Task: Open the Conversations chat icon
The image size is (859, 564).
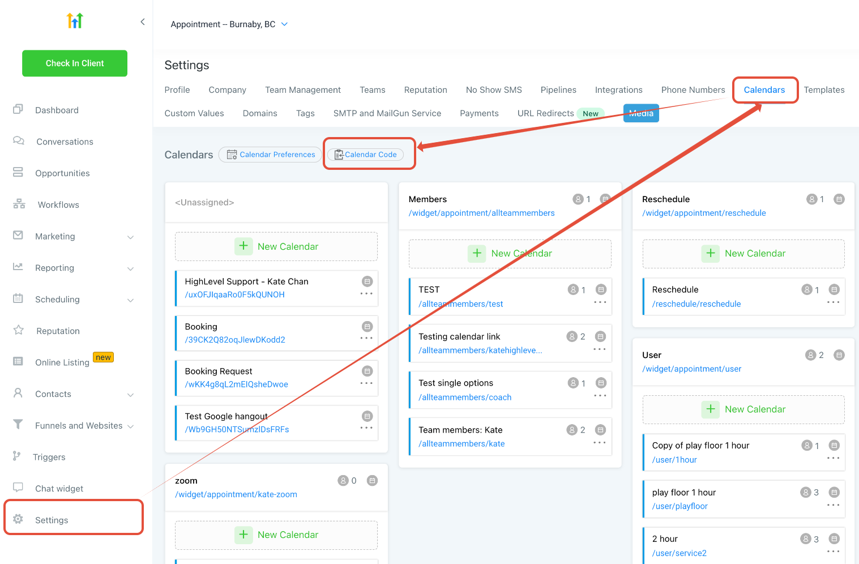Action: click(19, 141)
